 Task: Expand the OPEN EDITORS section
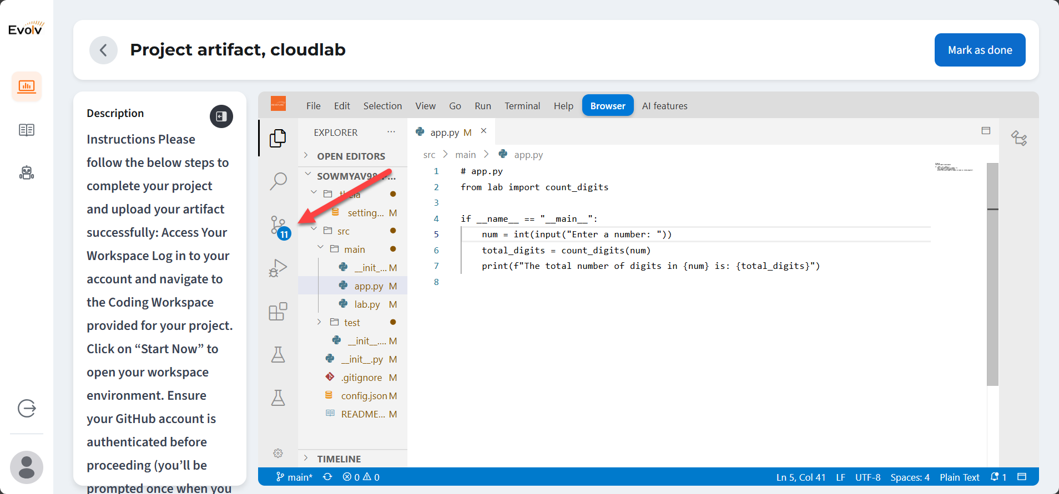(351, 156)
